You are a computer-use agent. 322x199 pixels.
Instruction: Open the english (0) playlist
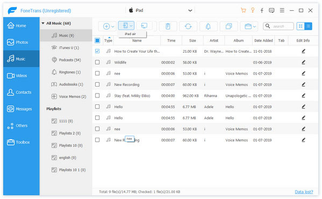click(66, 158)
